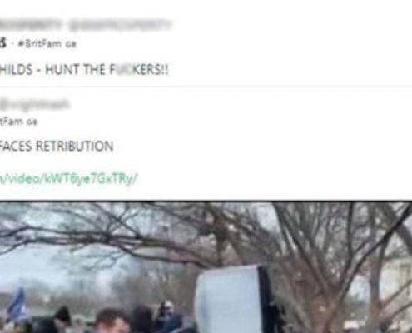
Task: Click the dark-haired man in the thumbnail
Action: tap(112, 321)
